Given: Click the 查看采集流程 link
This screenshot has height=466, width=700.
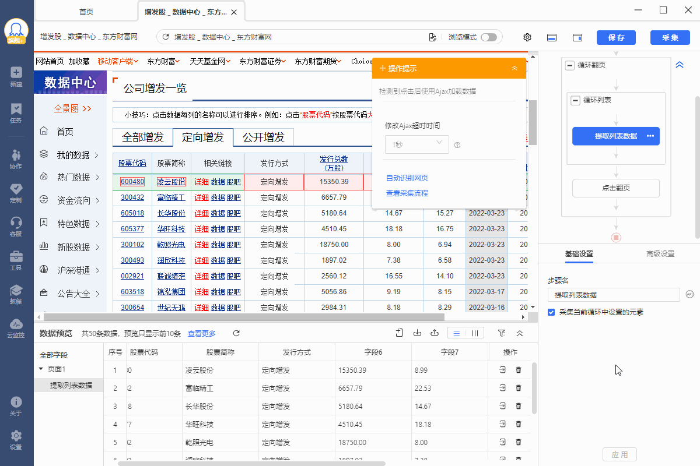Looking at the screenshot, I should click(x=407, y=193).
